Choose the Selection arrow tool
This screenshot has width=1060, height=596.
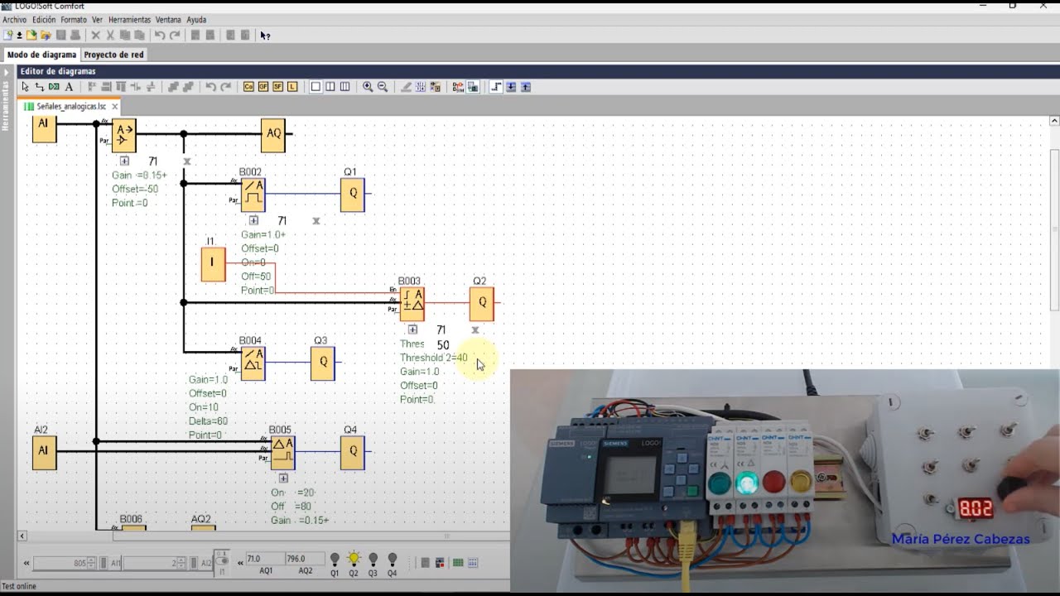coord(25,86)
